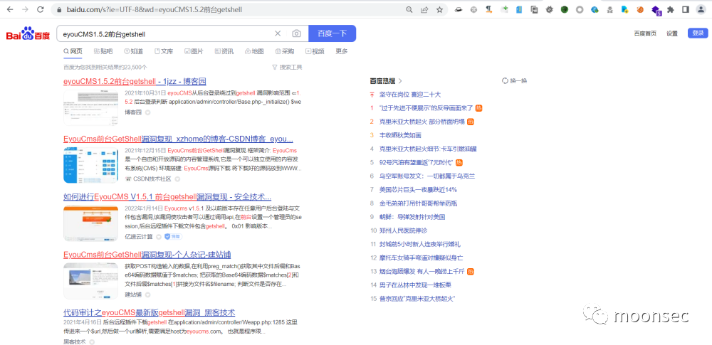Open hot search 坚守在岗位 喜迎二十大
The image size is (712, 345).
point(410,95)
